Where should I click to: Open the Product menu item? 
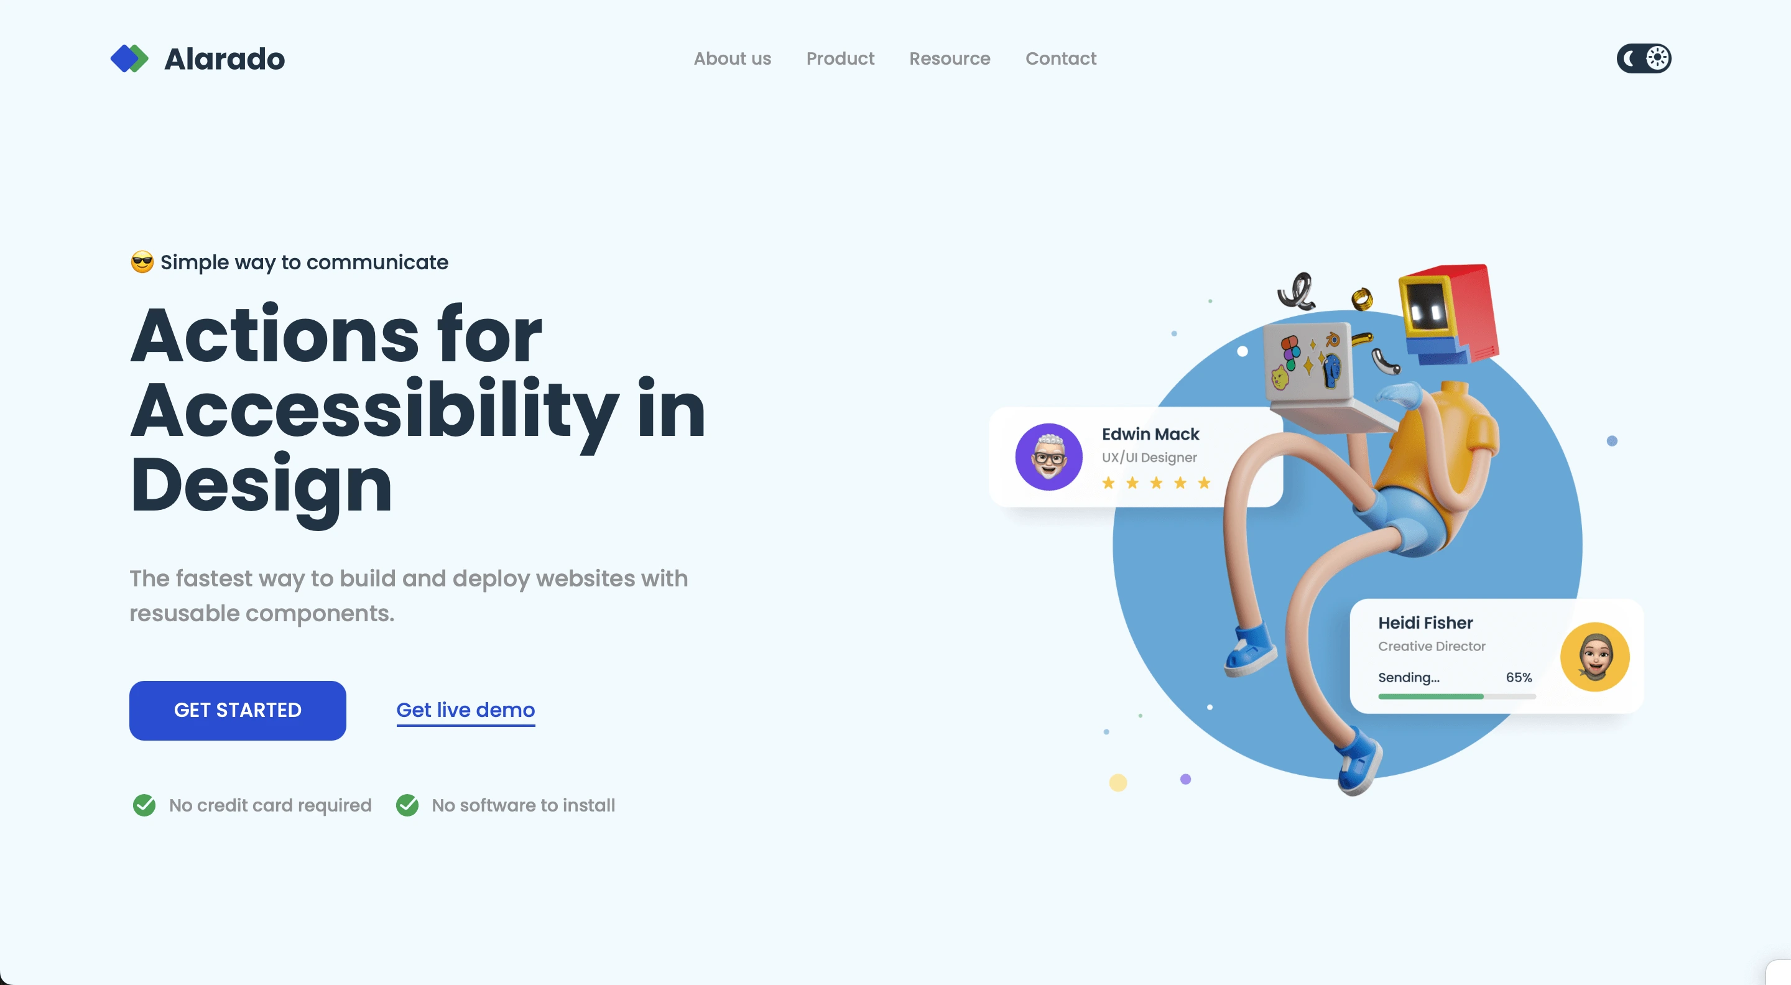coord(839,58)
